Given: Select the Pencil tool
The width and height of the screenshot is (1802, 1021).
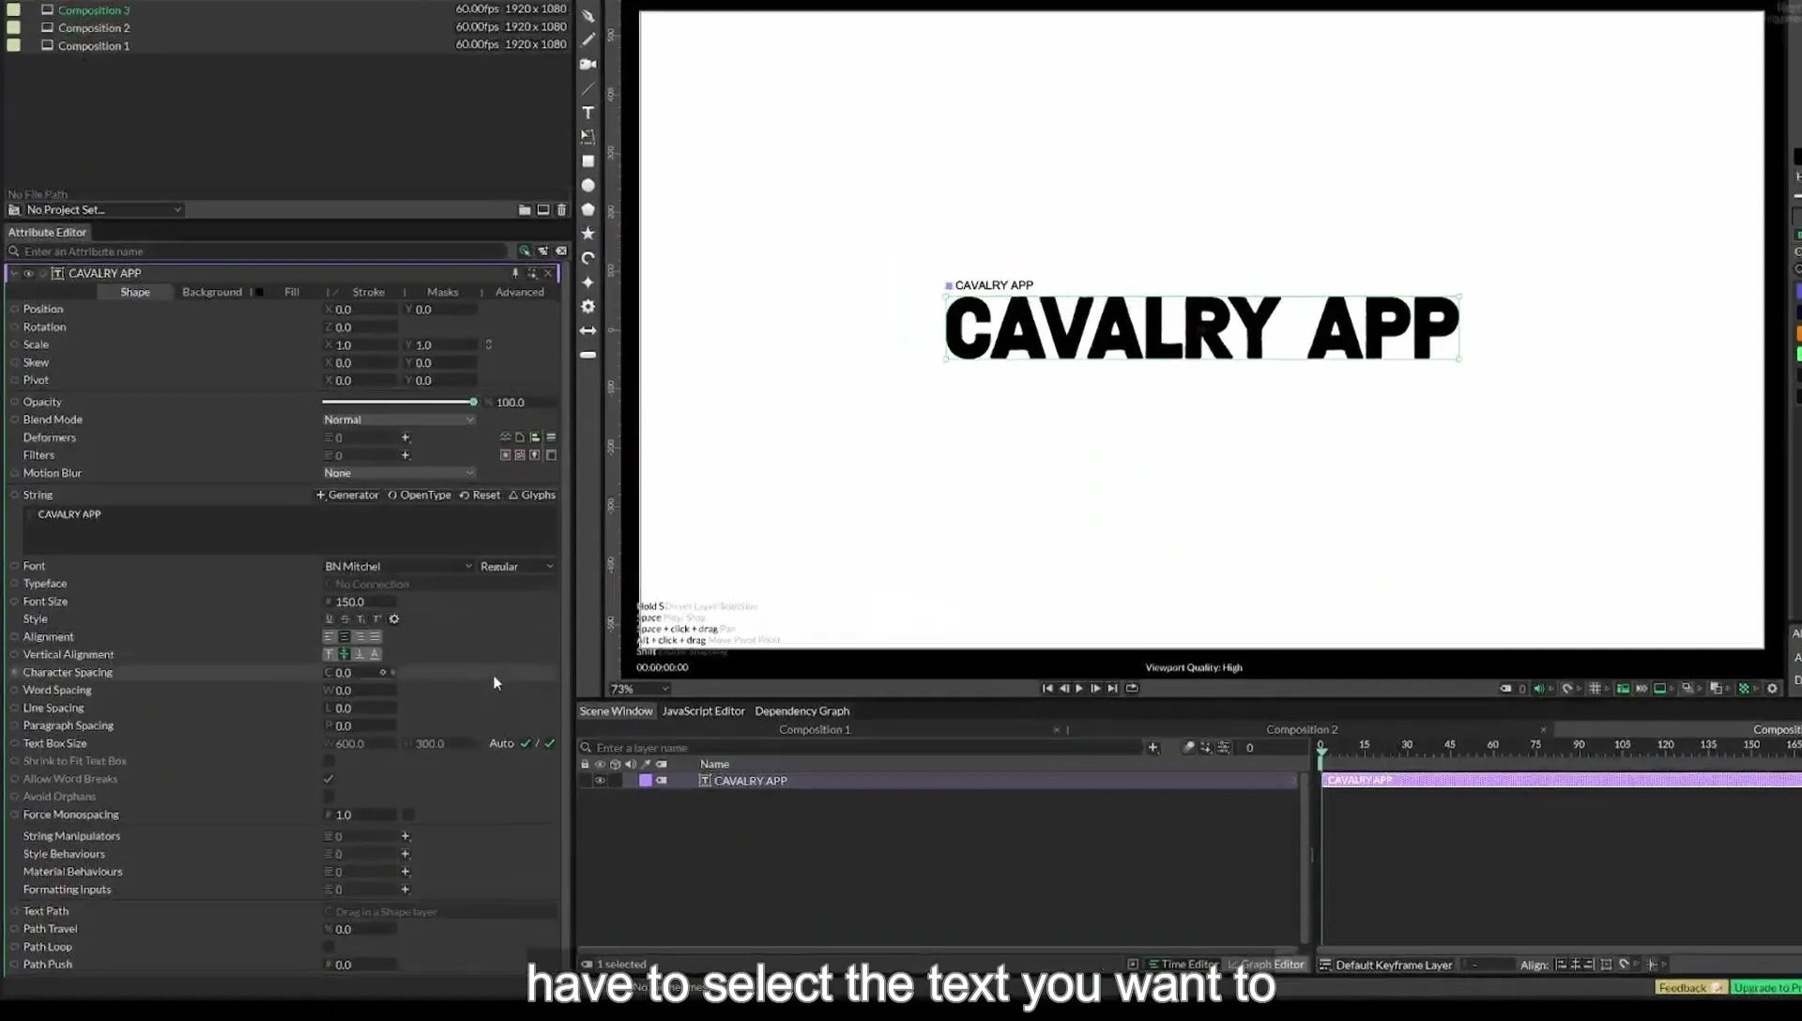Looking at the screenshot, I should [x=588, y=39].
